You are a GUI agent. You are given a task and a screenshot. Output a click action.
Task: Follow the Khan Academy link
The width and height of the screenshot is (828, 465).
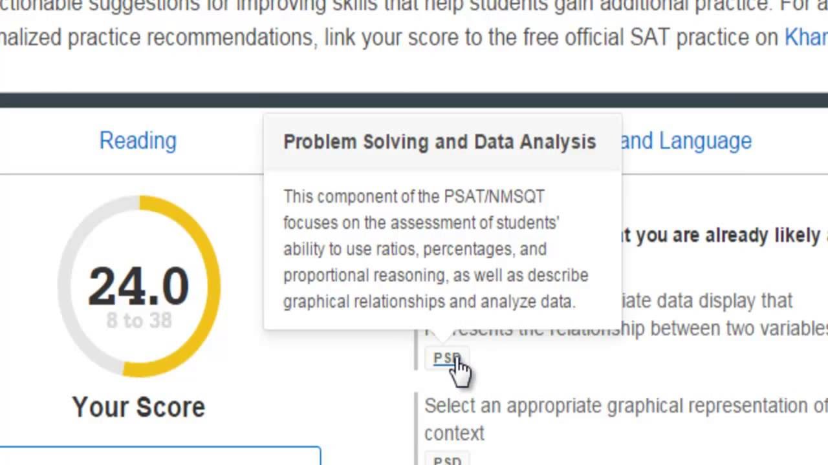[x=805, y=37]
